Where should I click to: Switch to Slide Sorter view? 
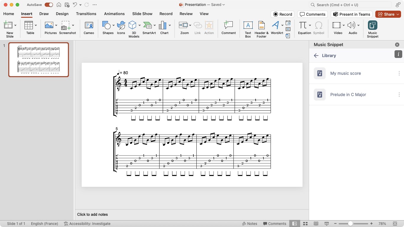pyautogui.click(x=306, y=224)
